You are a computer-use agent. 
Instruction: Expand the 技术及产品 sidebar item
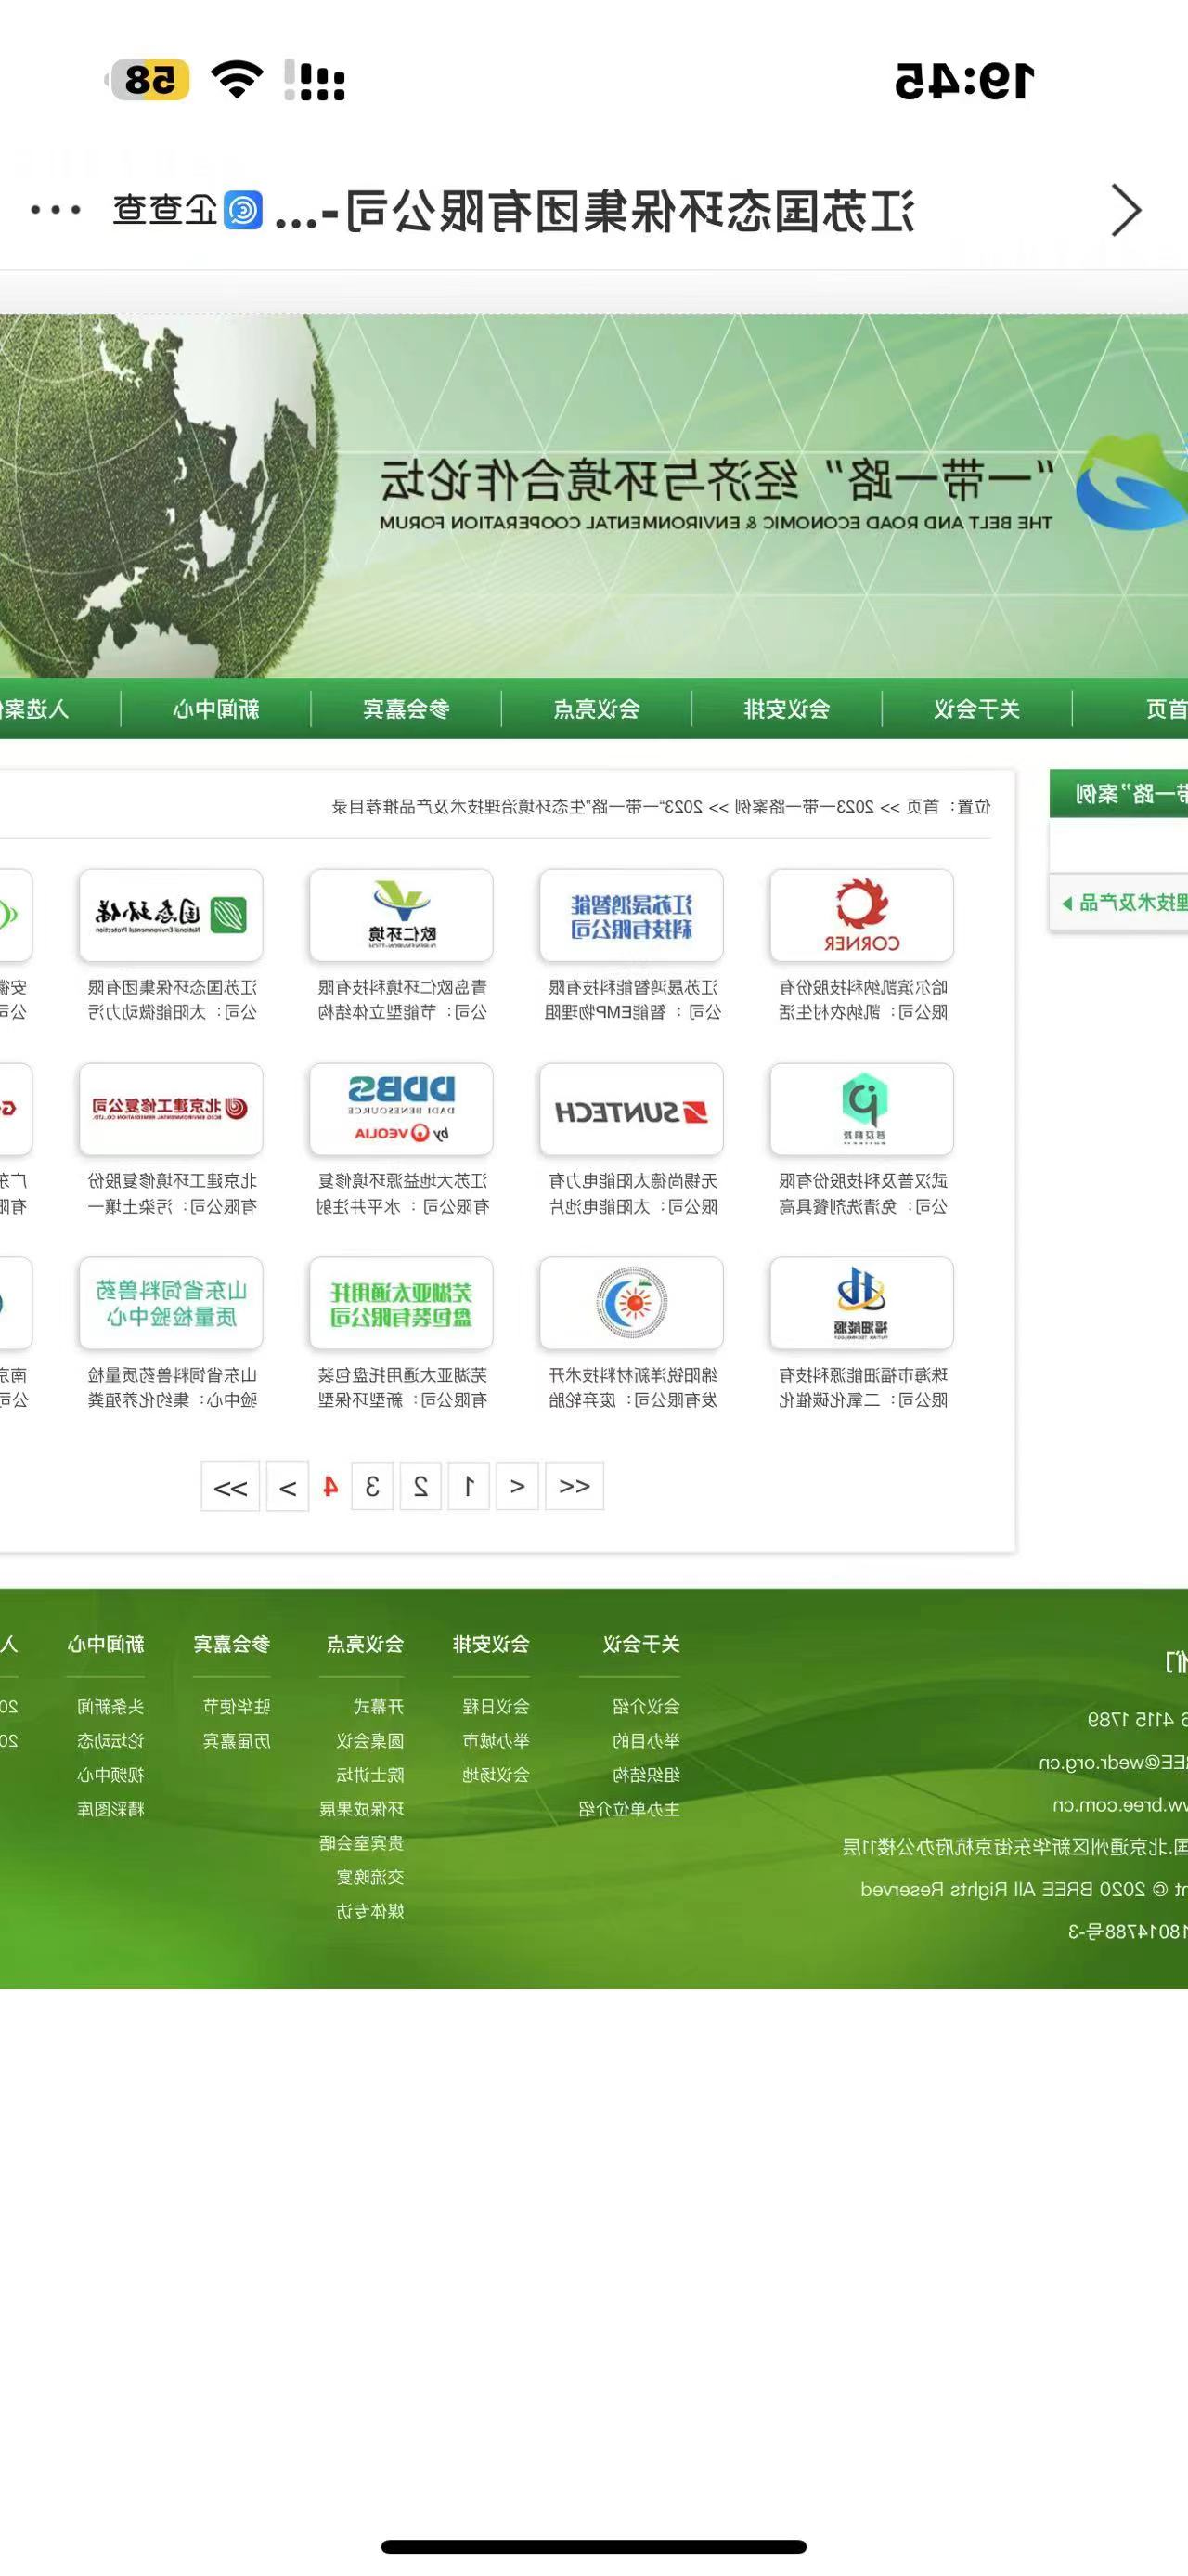(1124, 903)
